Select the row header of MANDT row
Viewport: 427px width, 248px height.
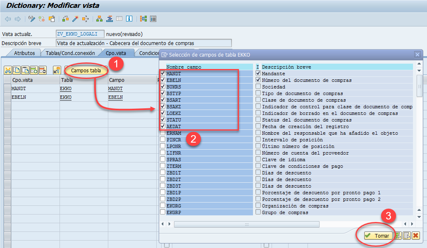tap(7, 89)
